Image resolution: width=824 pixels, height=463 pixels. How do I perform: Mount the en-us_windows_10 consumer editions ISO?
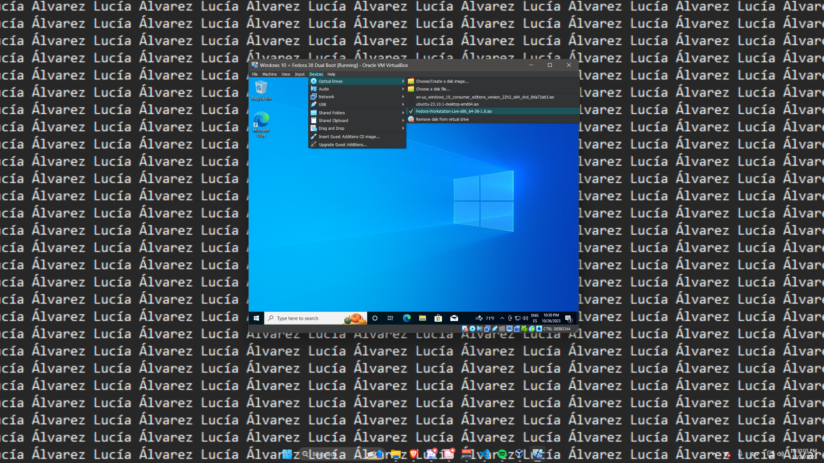[484, 97]
